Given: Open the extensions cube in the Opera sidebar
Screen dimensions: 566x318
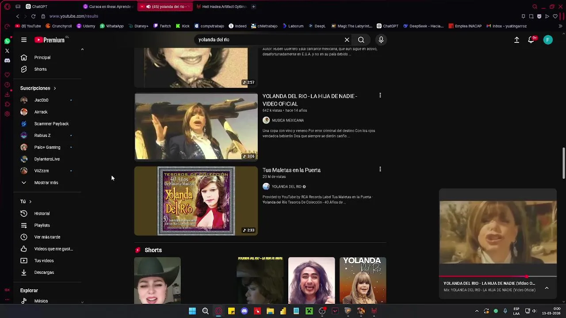Looking at the screenshot, I should point(7,104).
